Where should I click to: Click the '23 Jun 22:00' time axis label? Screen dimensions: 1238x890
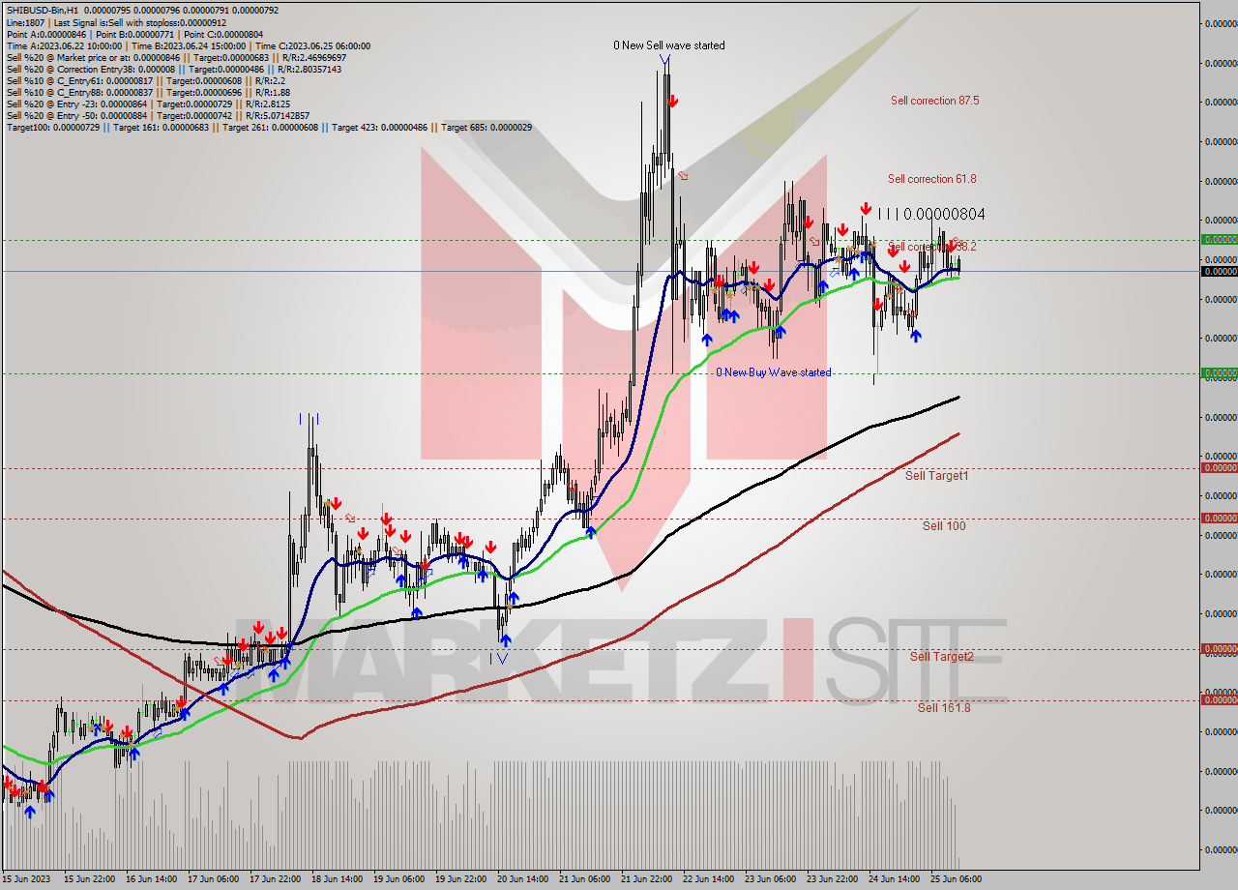point(833,879)
